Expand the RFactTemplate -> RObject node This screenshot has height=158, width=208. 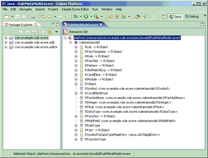pyautogui.click(x=76, y=52)
